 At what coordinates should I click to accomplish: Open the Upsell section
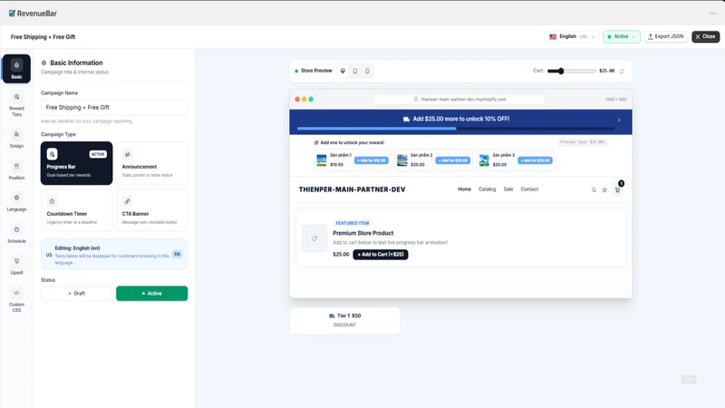(x=16, y=266)
